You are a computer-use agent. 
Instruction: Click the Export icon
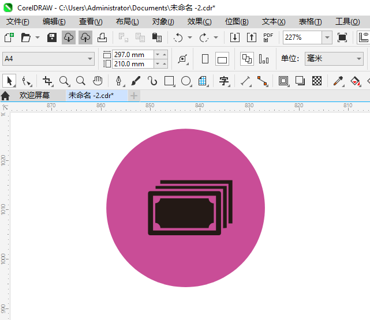coord(252,37)
